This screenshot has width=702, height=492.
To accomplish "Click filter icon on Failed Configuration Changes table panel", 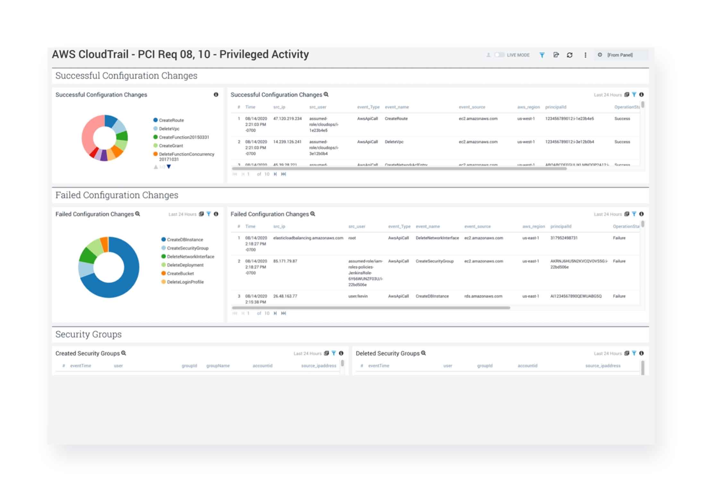I will pos(634,214).
